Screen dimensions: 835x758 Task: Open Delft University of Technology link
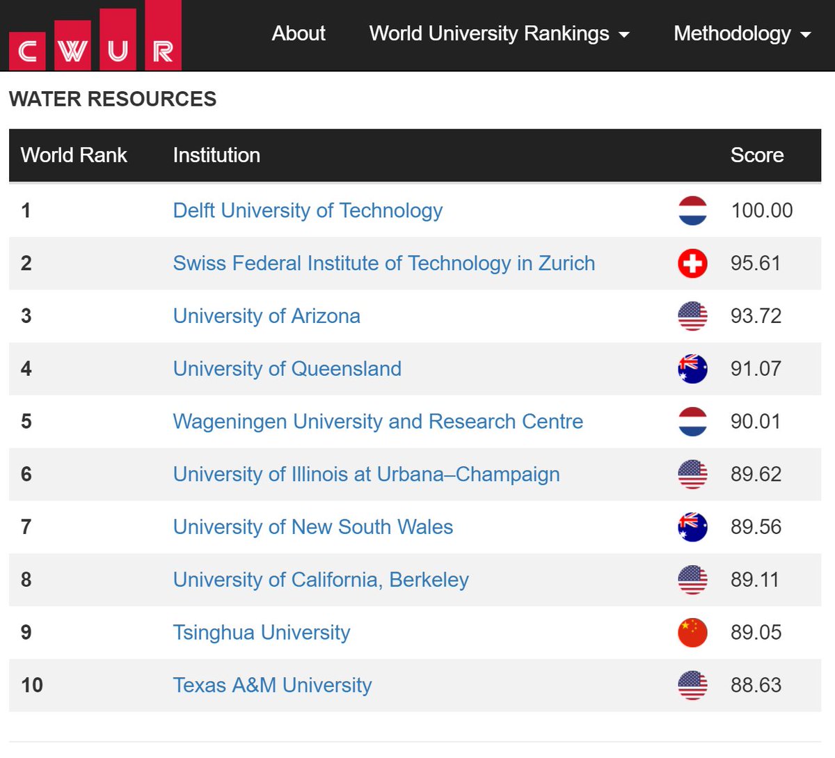[308, 210]
